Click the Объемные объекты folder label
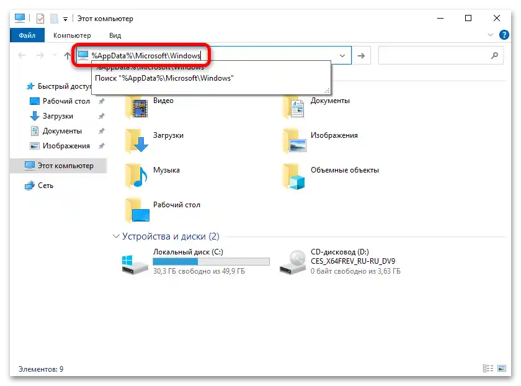The height and width of the screenshot is (386, 521). point(345,170)
